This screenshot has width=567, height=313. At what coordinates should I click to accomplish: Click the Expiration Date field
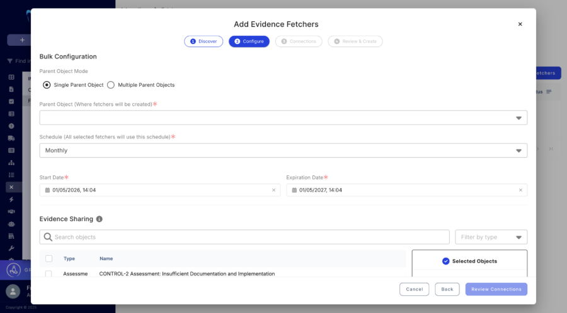click(406, 190)
